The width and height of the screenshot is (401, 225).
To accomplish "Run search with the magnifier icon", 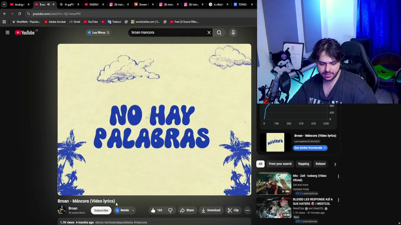I will 219,32.
